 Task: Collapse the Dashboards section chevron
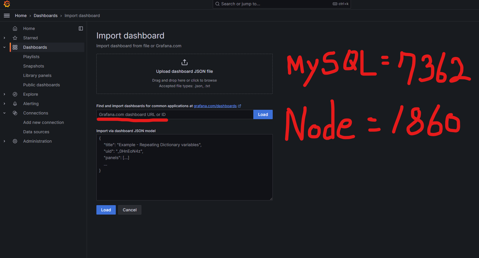(x=4, y=47)
